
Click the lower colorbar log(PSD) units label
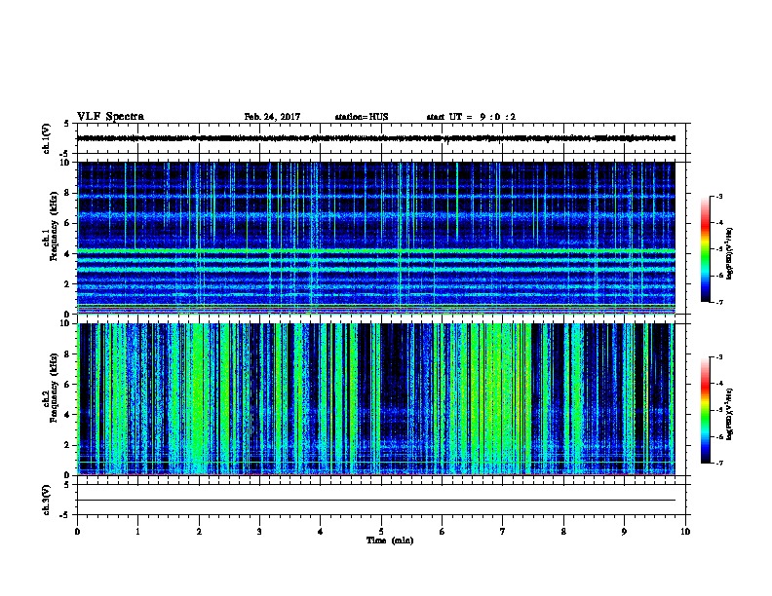coord(730,414)
